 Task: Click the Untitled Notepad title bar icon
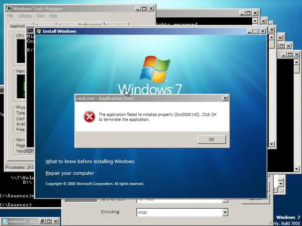tap(5, 221)
